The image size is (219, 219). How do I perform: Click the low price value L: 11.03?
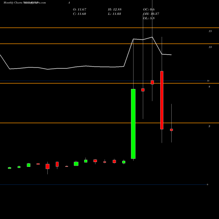pyautogui.click(x=114, y=14)
